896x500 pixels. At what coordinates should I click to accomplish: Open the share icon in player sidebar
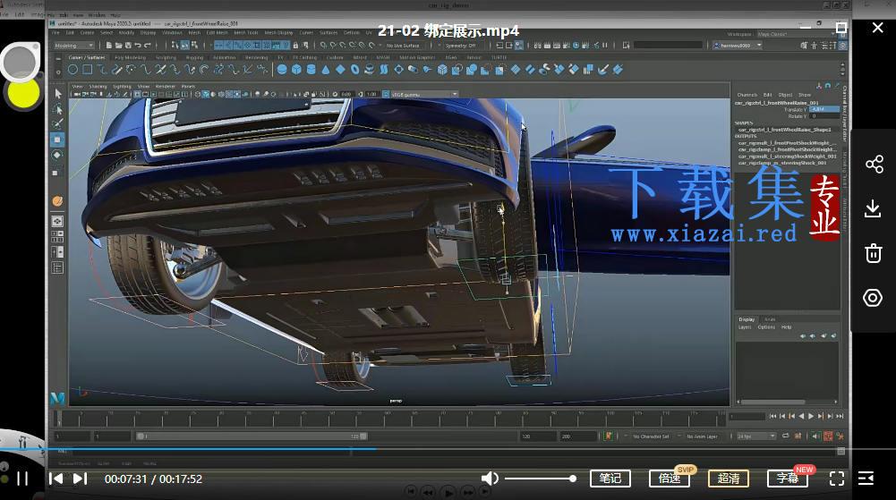point(874,165)
